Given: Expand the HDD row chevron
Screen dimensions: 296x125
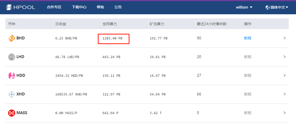Looking at the screenshot, I should (x=285, y=75).
